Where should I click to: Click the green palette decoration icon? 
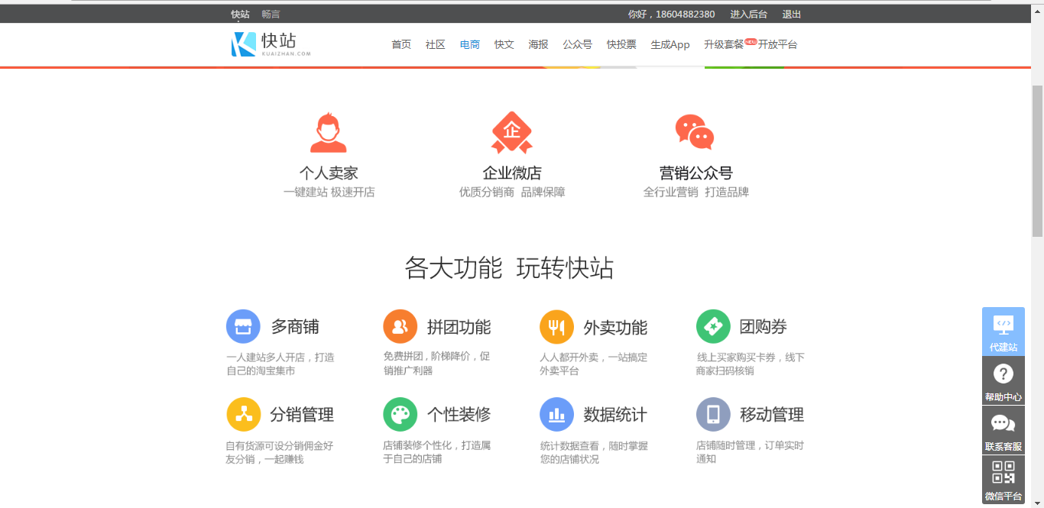click(x=400, y=415)
